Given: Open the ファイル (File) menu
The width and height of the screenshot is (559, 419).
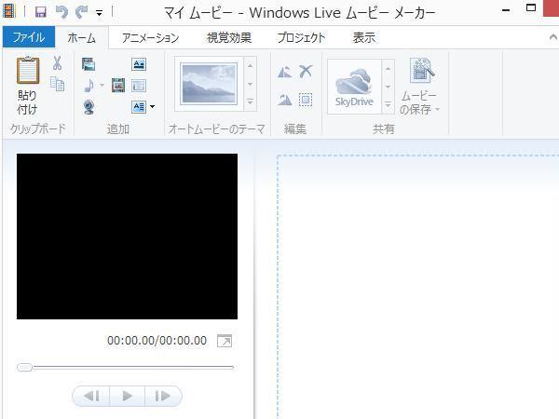Looking at the screenshot, I should coord(28,38).
